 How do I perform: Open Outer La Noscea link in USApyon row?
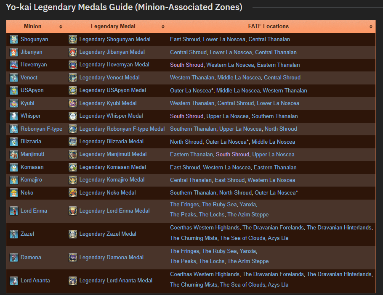[191, 90]
